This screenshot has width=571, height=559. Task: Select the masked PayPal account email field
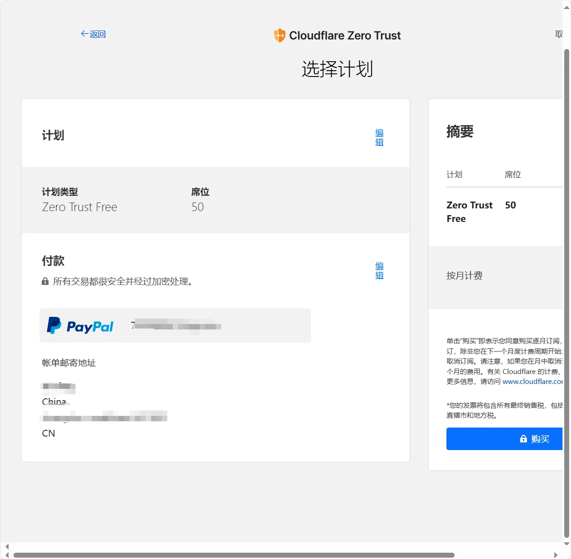(x=176, y=325)
